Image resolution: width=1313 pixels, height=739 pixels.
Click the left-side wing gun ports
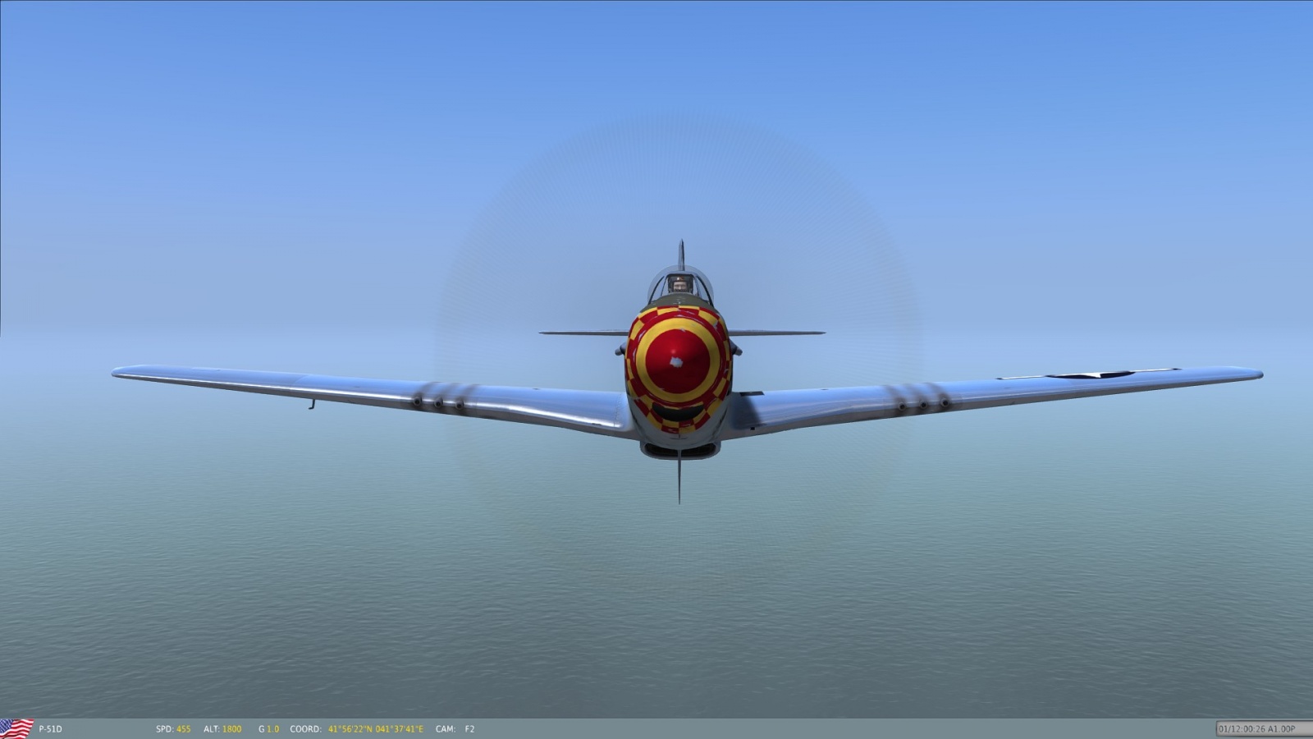pyautogui.click(x=438, y=402)
